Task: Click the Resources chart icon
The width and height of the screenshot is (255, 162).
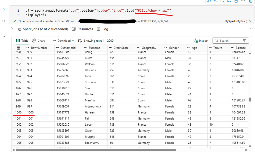Action: (74, 29)
